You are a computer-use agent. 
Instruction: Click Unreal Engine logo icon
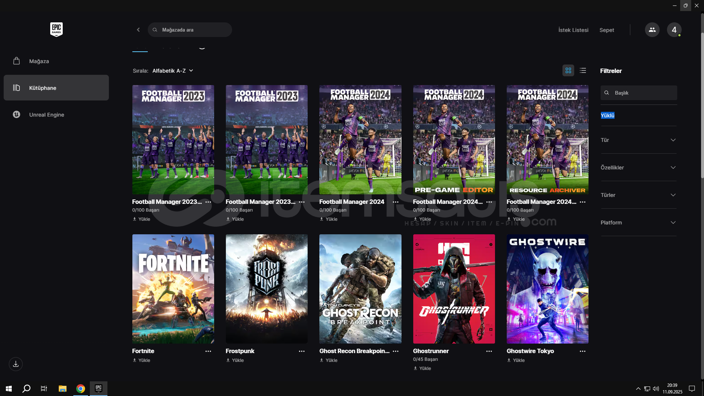tap(16, 114)
